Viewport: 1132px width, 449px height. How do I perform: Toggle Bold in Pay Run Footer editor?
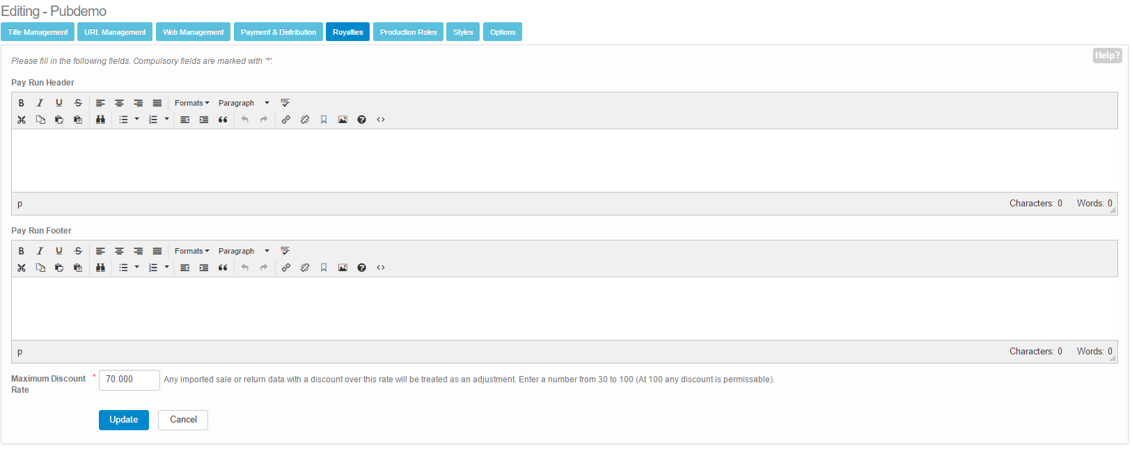[22, 251]
